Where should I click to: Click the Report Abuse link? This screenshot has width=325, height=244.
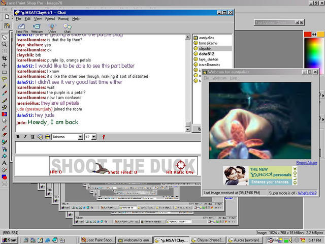pyautogui.click(x=307, y=163)
